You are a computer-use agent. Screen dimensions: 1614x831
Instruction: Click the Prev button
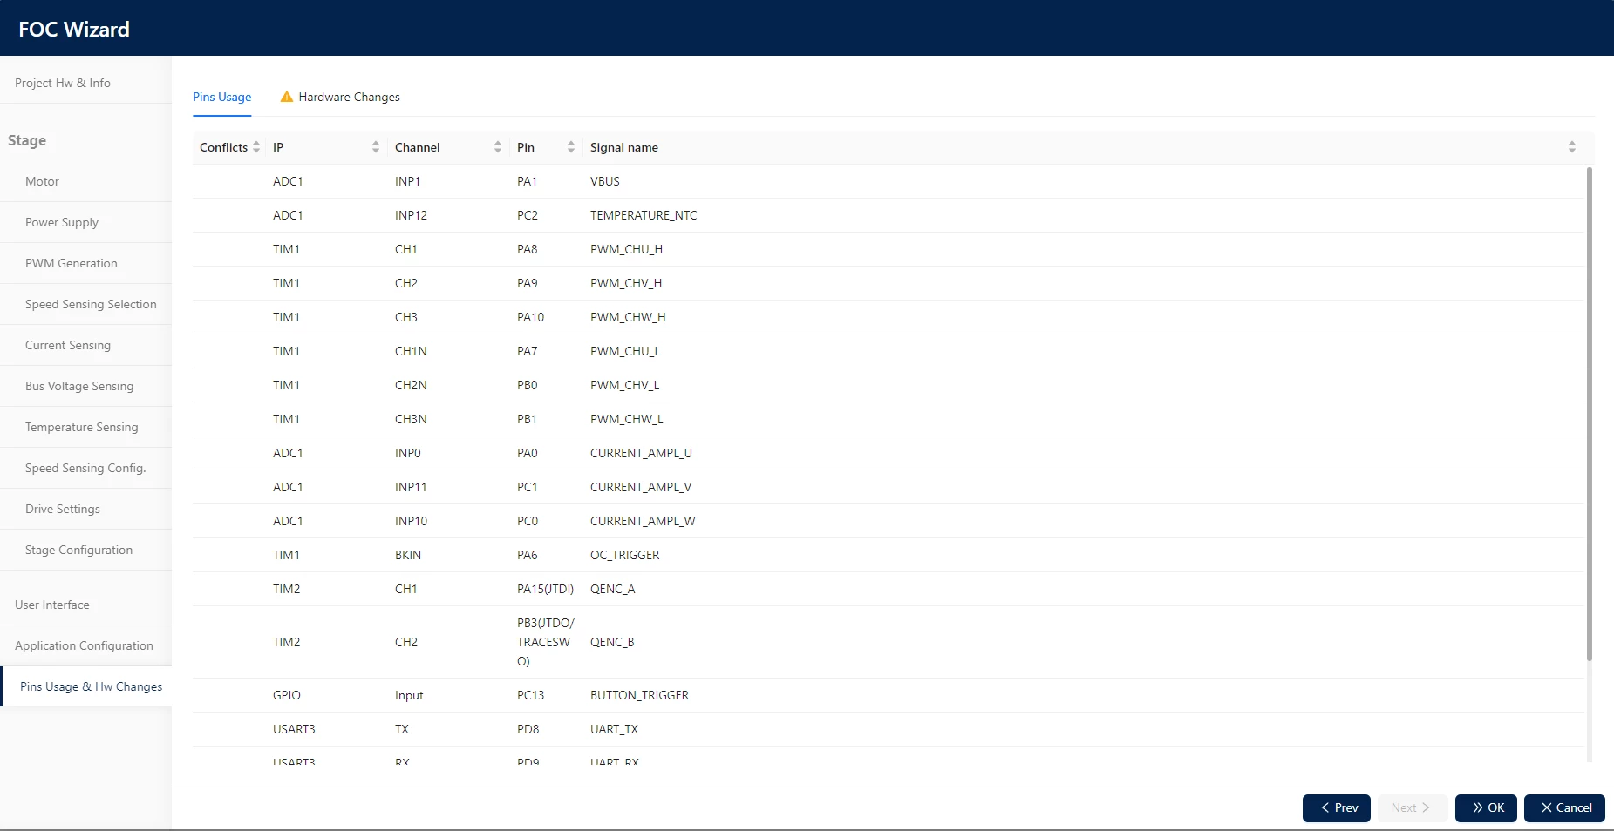pos(1337,807)
